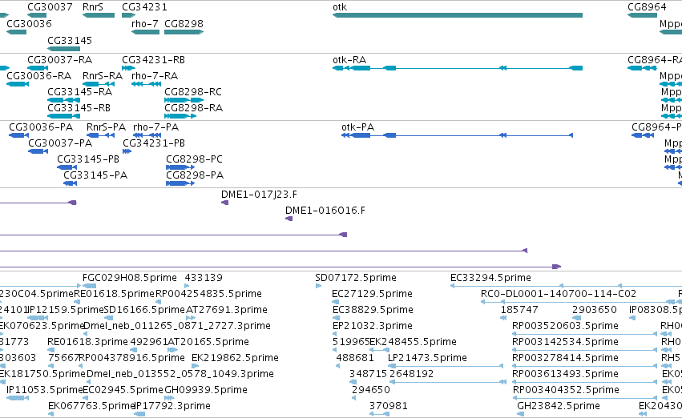Click the 2903650 EST label
Image resolution: width=682 pixels, height=418 pixels.
[595, 310]
